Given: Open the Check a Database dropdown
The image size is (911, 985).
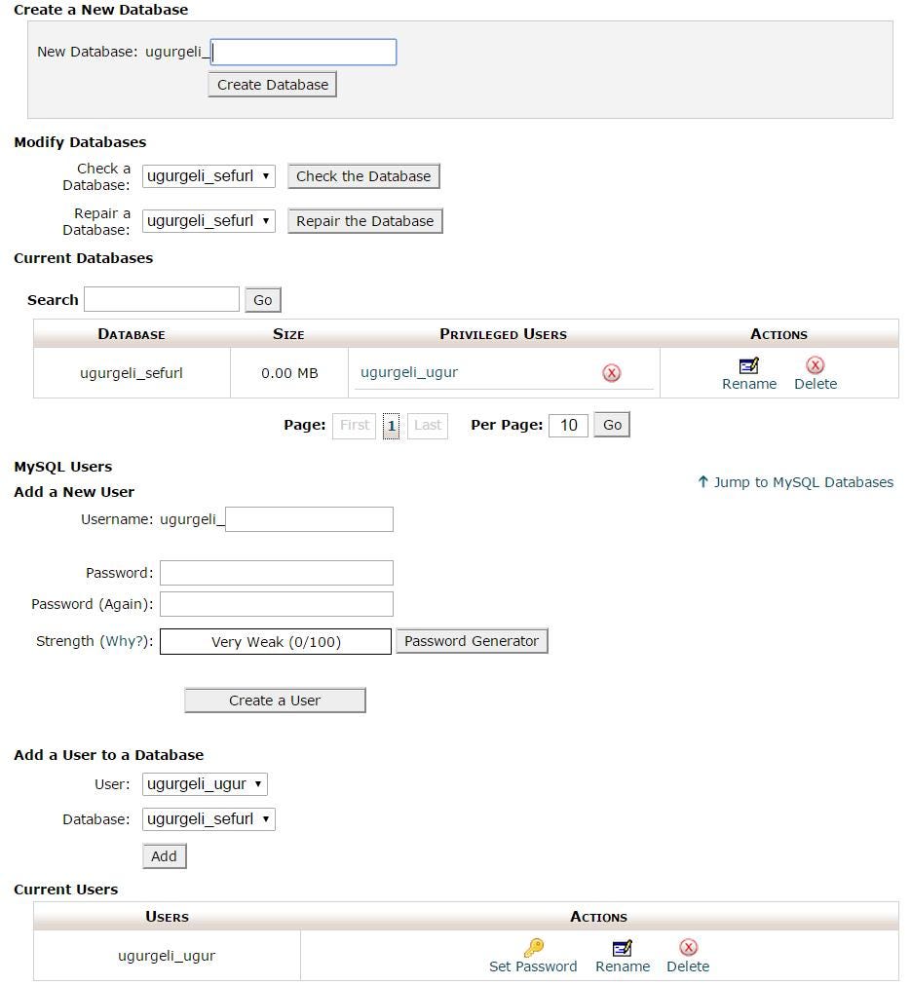Looking at the screenshot, I should click(208, 175).
